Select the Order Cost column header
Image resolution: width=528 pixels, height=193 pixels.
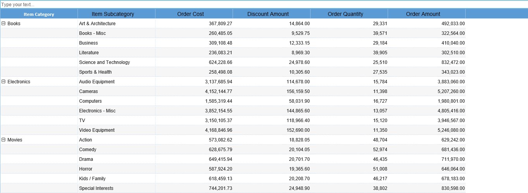[190, 14]
